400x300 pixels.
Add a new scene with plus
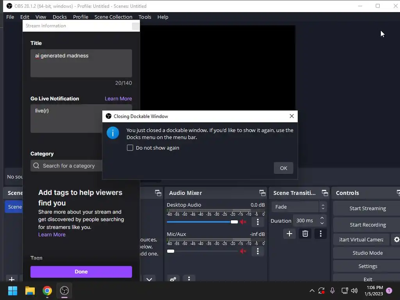pos(12,279)
